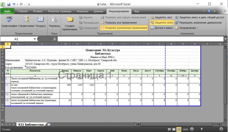Toggle Показать или скрыть примечание

pyautogui.click(x=123, y=17)
